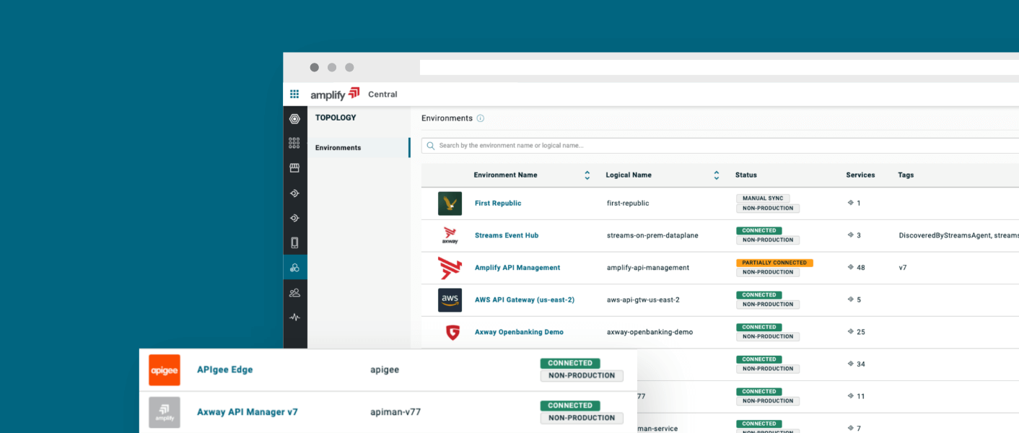Open the APIgee Edge environment link
Viewport: 1019px width, 433px height.
(225, 369)
